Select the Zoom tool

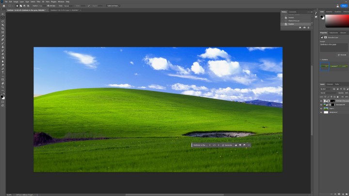(x=3, y=87)
